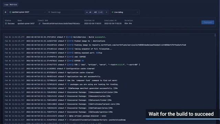Go back with the left arrow icon
The height and width of the screenshot is (124, 220).
(x=5, y=12)
